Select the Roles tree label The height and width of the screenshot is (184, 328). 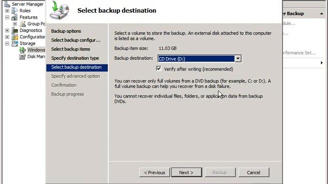(25, 11)
